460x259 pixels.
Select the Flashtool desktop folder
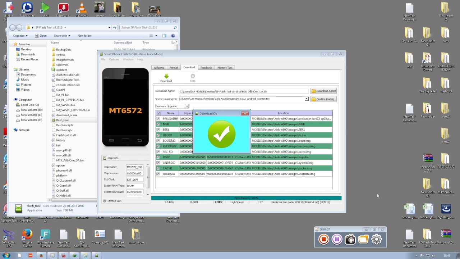(x=446, y=85)
